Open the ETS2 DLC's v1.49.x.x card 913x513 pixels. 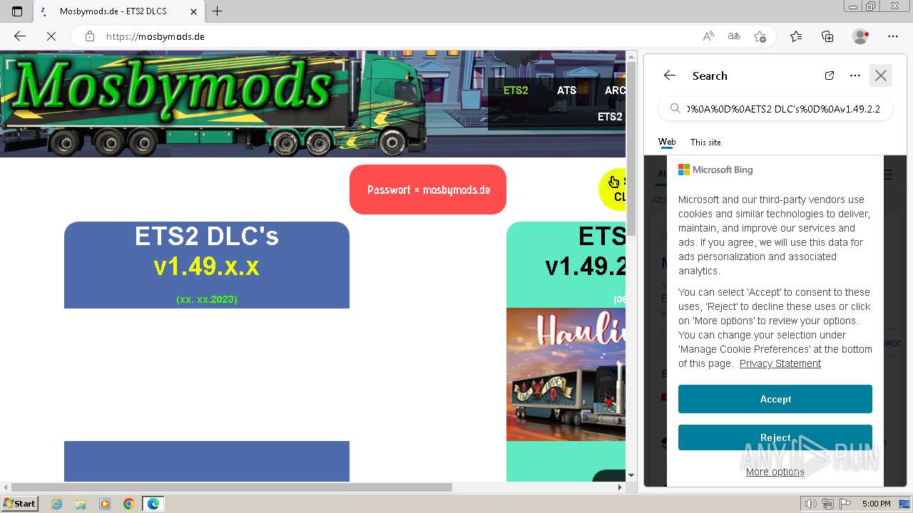click(x=207, y=264)
